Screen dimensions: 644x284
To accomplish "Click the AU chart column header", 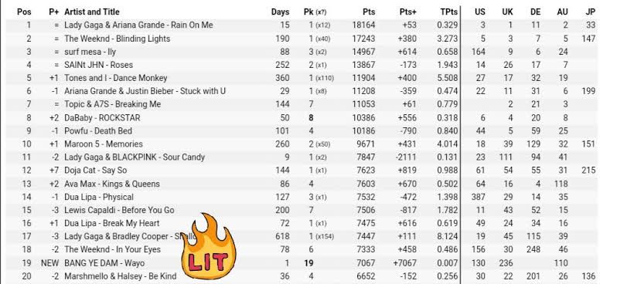I will pos(562,12).
